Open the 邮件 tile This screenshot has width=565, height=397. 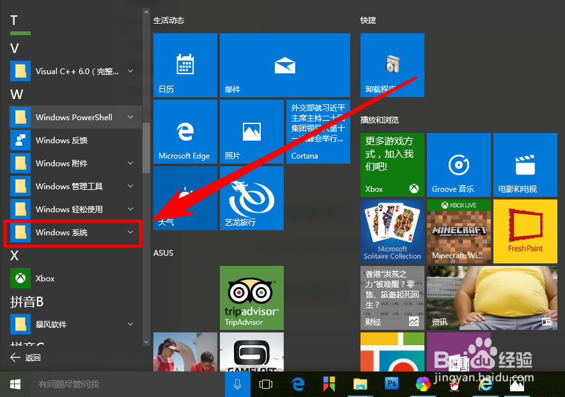(284, 65)
